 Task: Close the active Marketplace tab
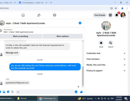tap(46, 3)
